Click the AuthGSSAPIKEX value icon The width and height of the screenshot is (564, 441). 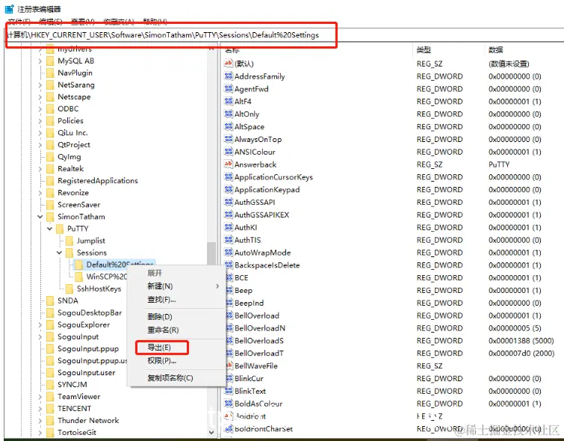[x=229, y=215]
